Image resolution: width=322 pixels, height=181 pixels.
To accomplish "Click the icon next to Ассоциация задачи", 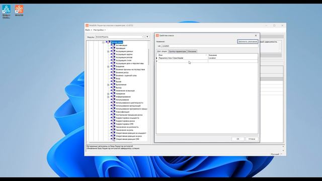I will pyautogui.click(x=113, y=54).
